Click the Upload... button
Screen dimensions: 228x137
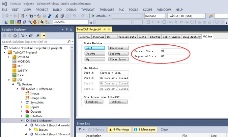click(x=118, y=102)
